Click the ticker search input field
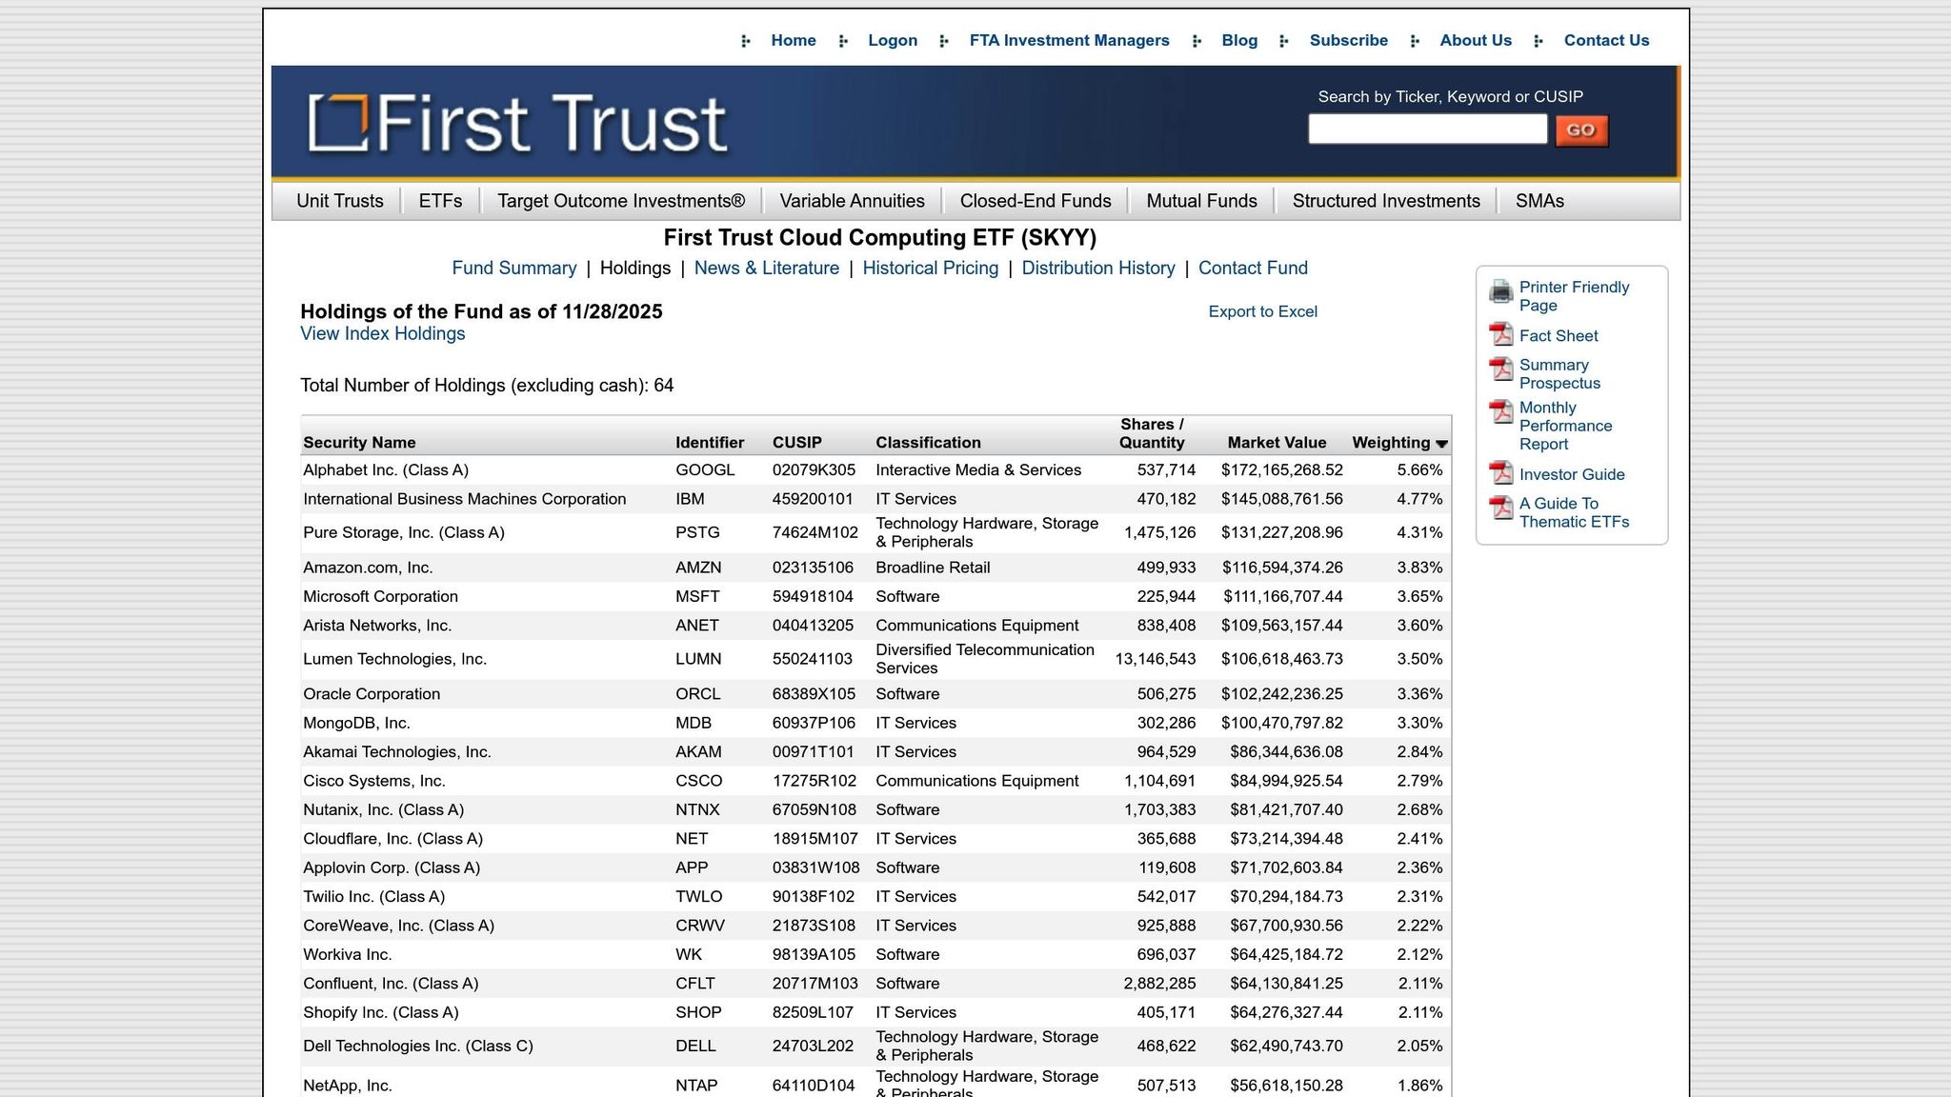The height and width of the screenshot is (1097, 1951). [x=1426, y=130]
